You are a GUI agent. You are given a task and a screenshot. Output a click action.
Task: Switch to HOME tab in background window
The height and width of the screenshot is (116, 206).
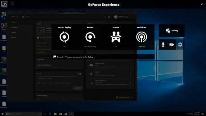pyautogui.click(x=15, y=17)
